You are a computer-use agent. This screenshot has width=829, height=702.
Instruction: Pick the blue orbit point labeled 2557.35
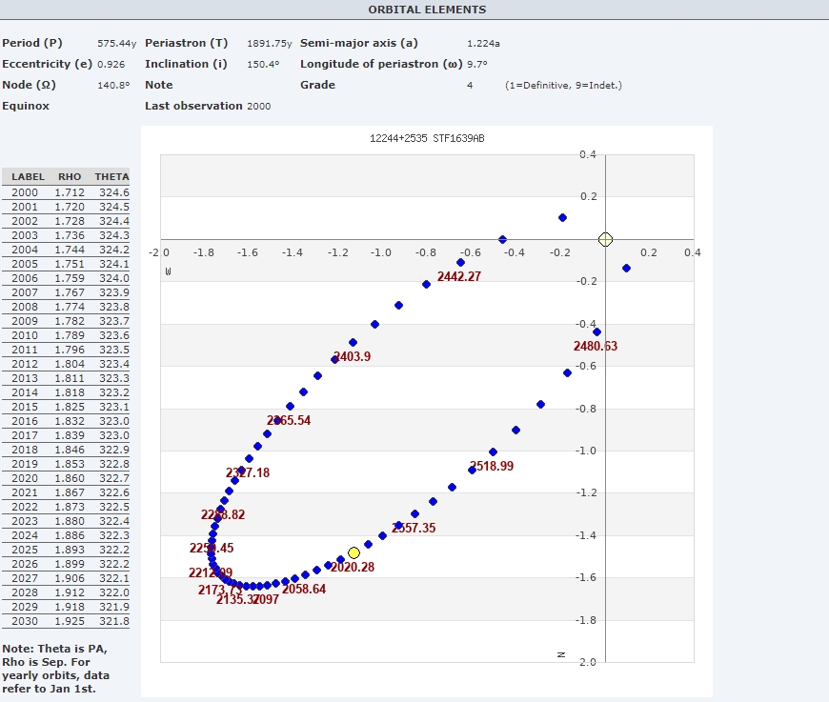tap(399, 525)
